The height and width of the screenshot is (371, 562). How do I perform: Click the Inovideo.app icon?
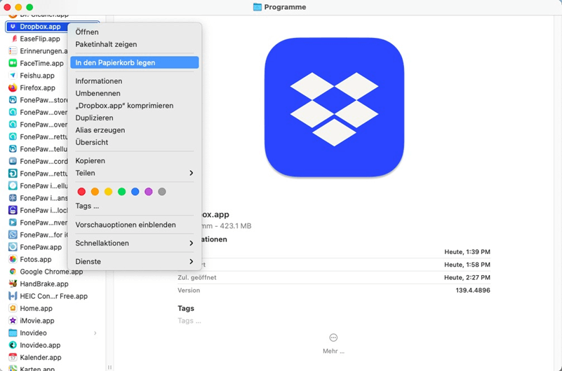[13, 345]
